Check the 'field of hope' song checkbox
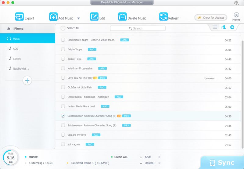The image size is (244, 169). pyautogui.click(x=63, y=49)
